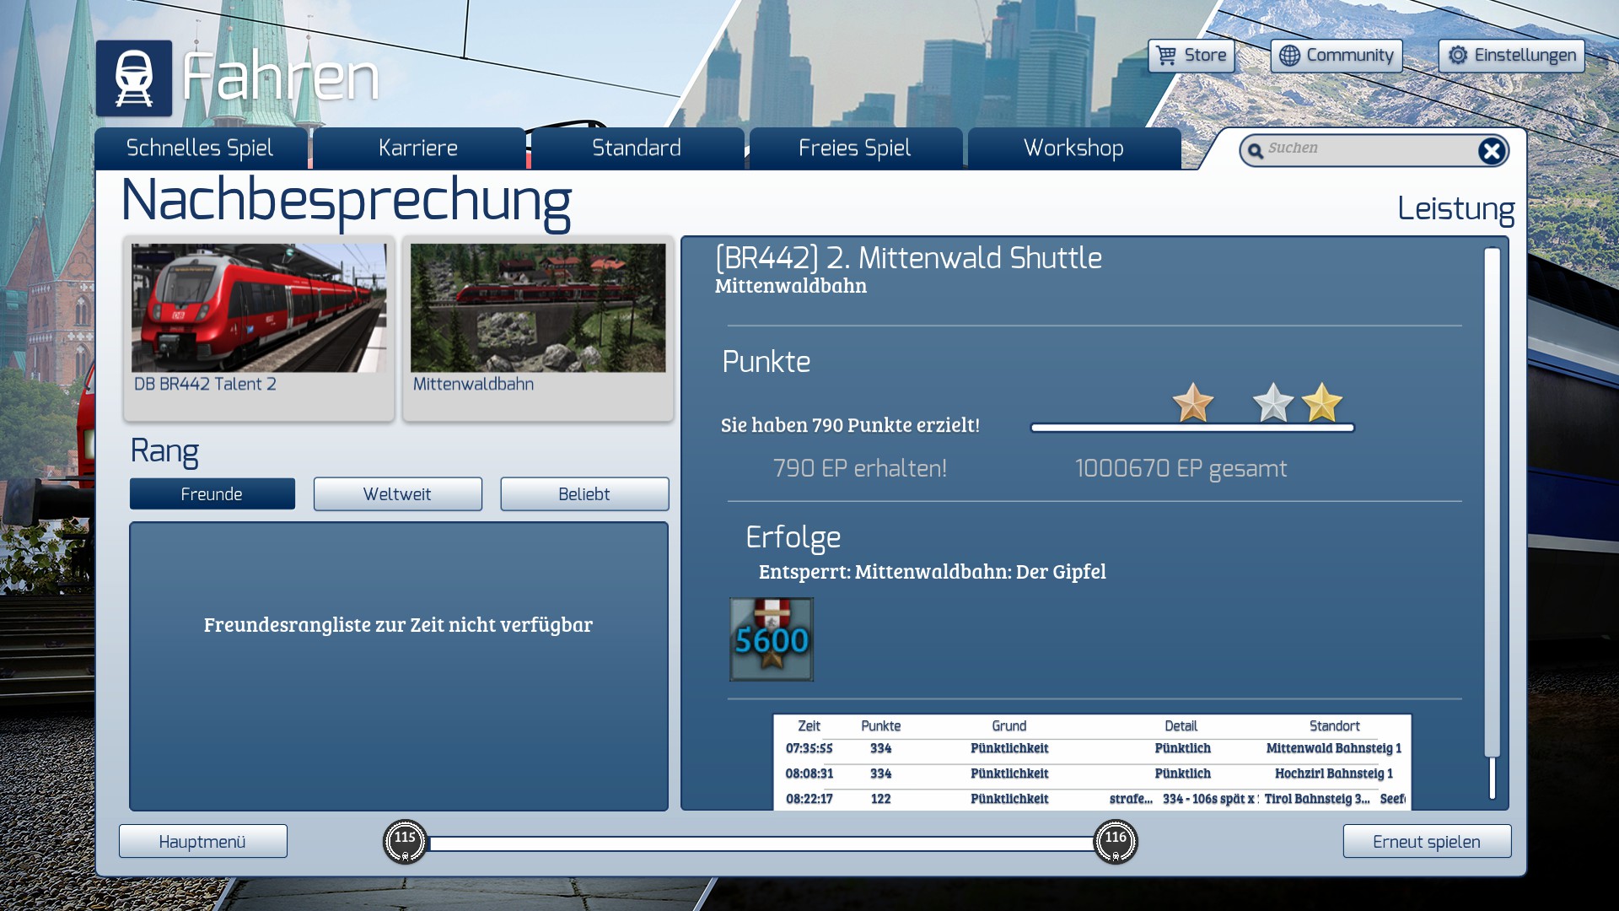
Task: Switch to the Workshop tab
Action: tap(1073, 148)
